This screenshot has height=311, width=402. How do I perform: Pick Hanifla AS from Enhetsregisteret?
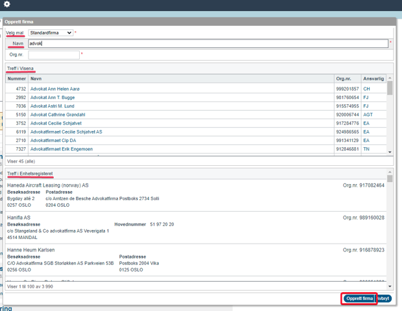(x=19, y=218)
